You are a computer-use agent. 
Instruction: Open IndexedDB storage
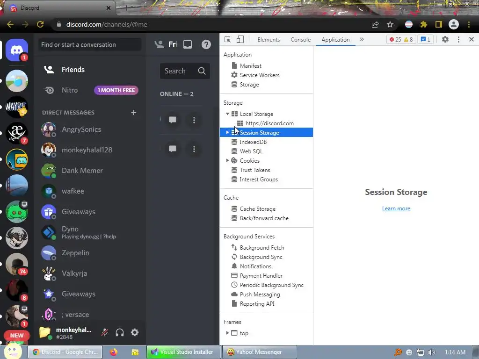click(x=249, y=142)
